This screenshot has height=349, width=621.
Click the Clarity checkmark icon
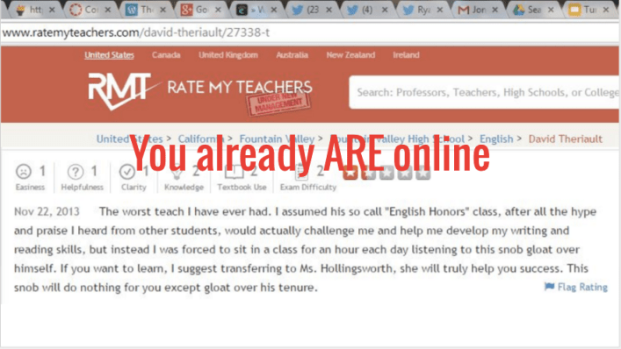point(127,172)
